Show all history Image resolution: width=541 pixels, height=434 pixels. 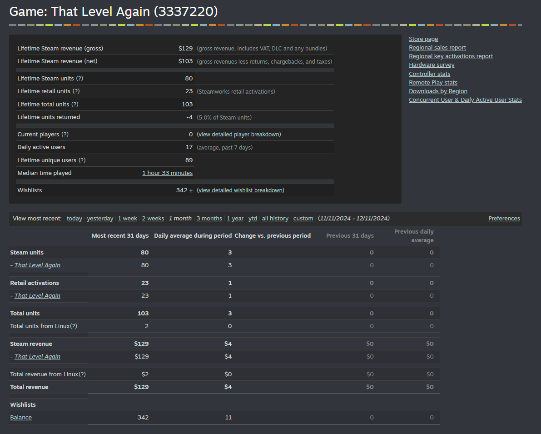pos(275,219)
